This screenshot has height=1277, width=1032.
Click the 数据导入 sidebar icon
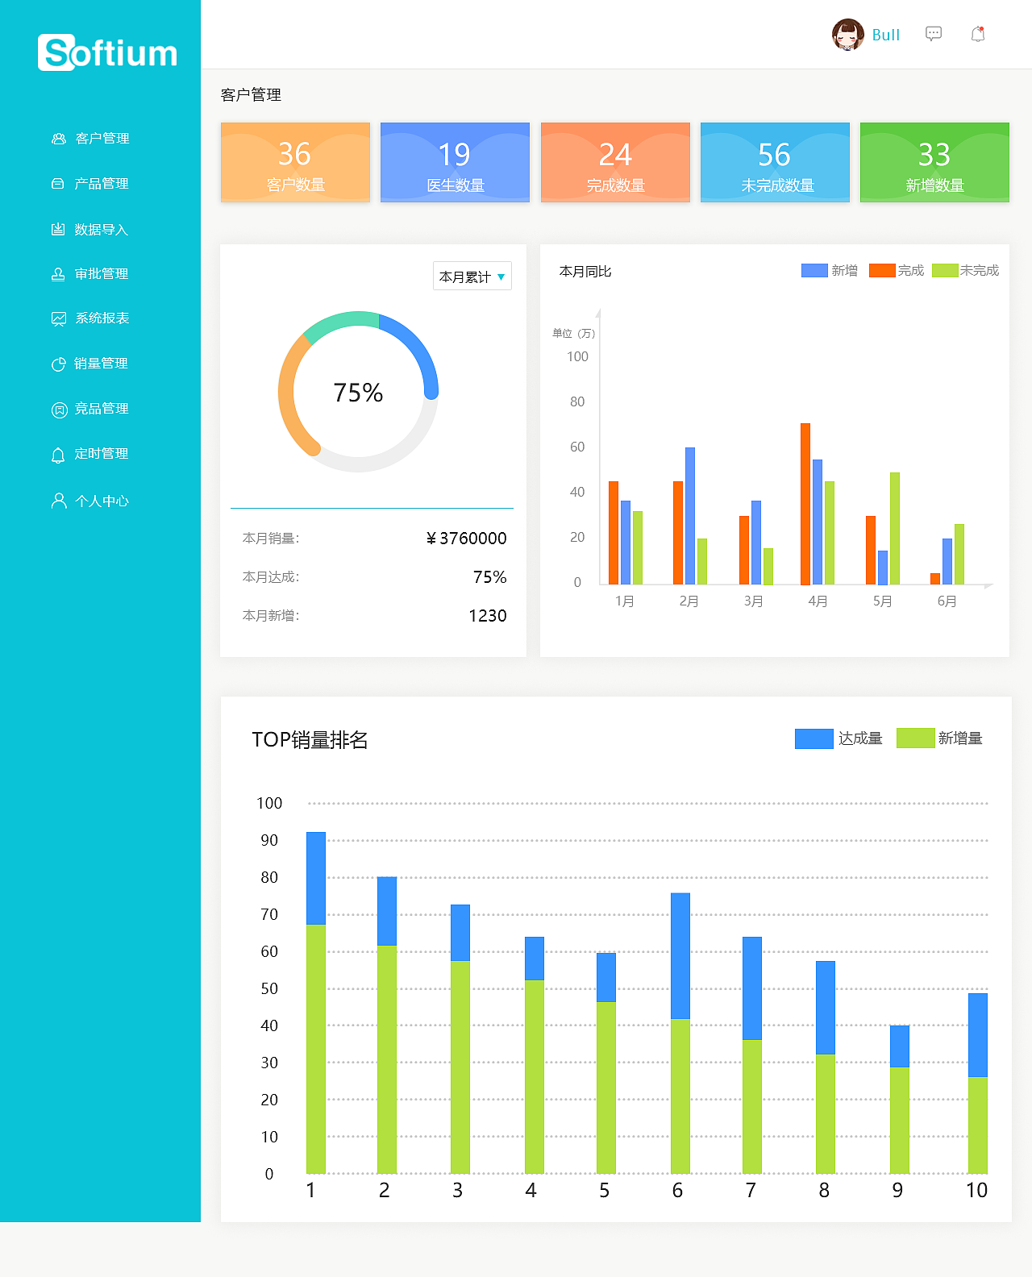(x=58, y=230)
